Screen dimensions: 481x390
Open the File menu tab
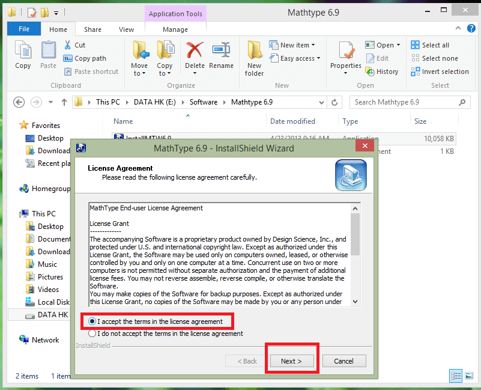click(24, 29)
